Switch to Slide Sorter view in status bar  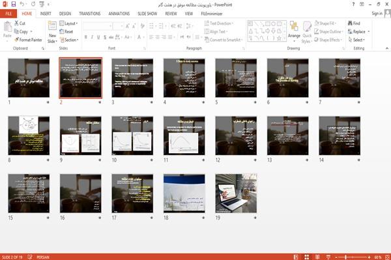click(307, 257)
